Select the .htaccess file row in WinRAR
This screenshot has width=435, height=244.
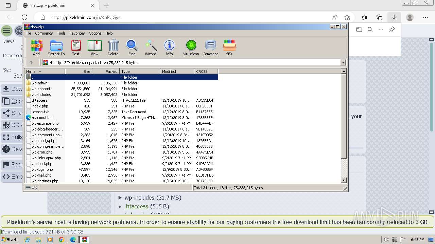(x=121, y=100)
